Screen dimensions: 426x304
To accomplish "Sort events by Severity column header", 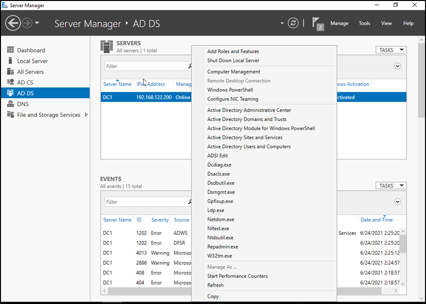I will click(160, 220).
